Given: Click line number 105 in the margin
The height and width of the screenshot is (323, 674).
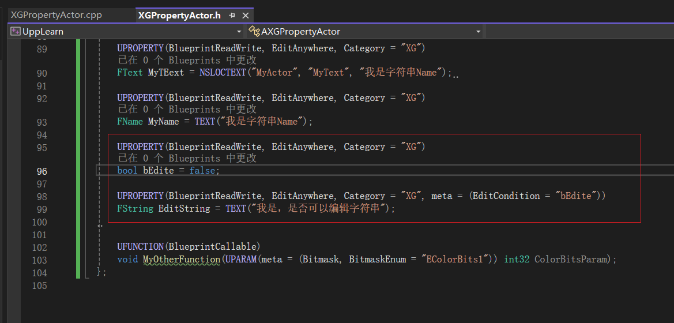Looking at the screenshot, I should 40,286.
